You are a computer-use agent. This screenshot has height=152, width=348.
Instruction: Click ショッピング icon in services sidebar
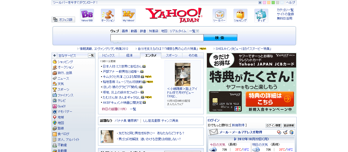click(x=55, y=62)
